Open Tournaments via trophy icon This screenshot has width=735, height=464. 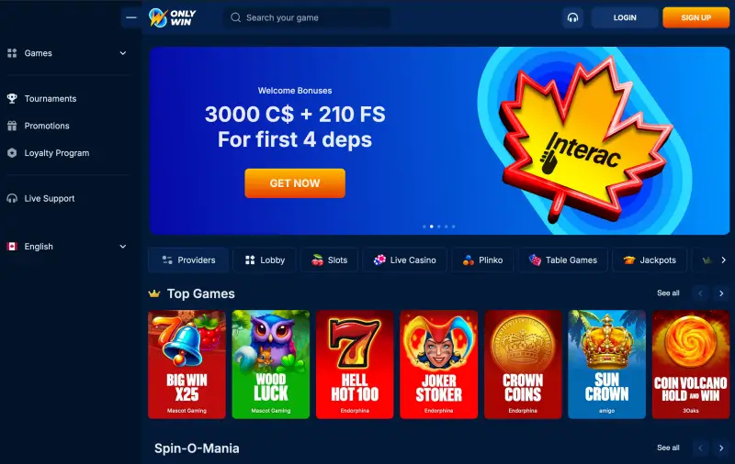(x=12, y=98)
